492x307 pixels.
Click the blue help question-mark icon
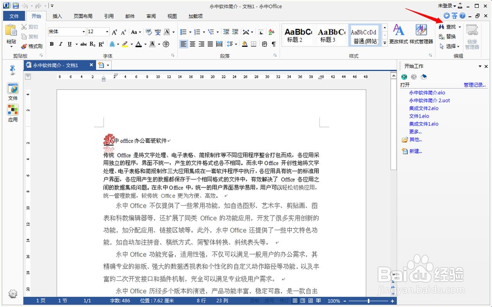click(462, 16)
